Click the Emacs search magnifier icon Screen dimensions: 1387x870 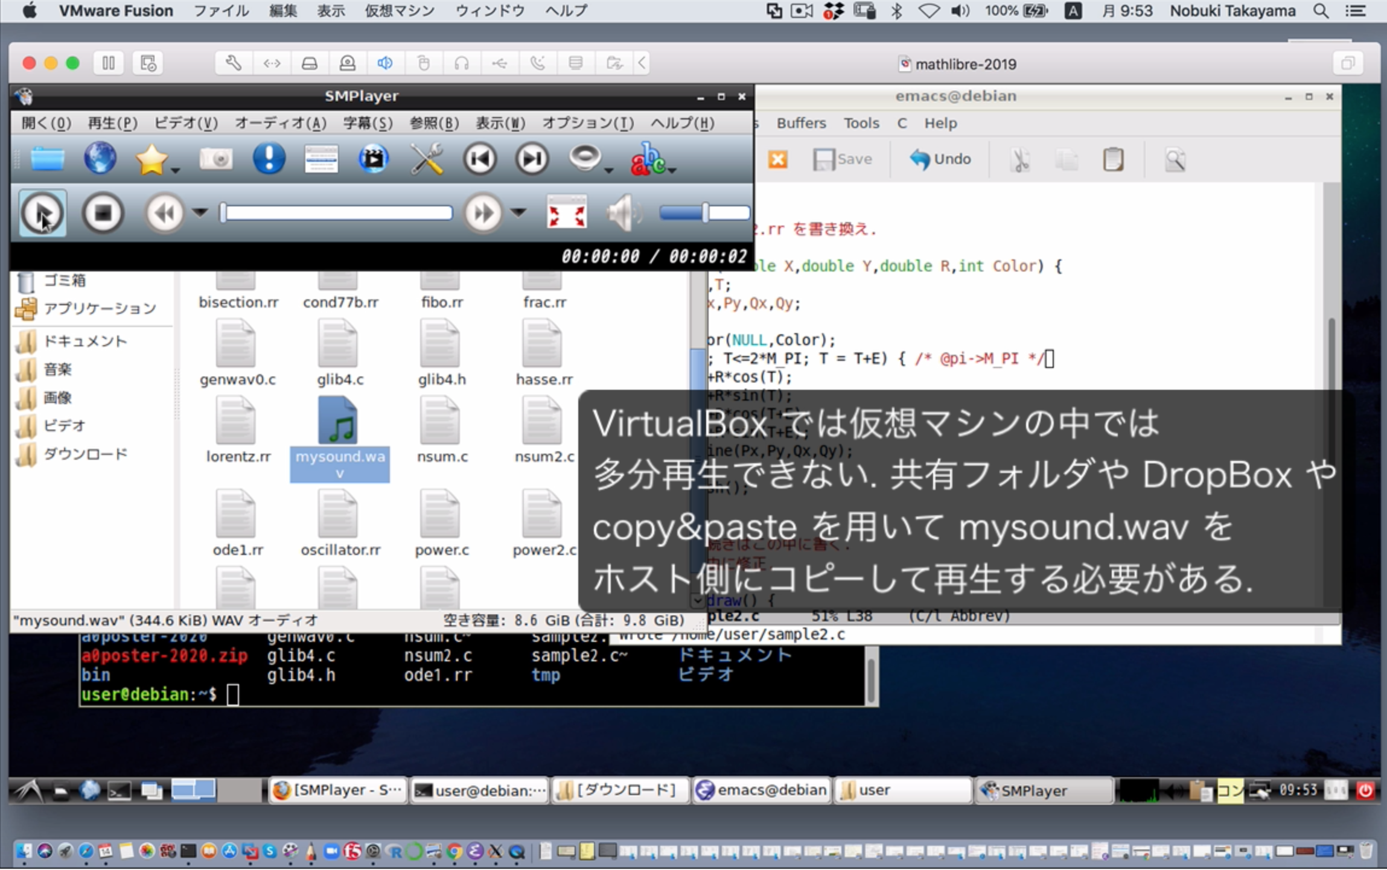point(1175,160)
